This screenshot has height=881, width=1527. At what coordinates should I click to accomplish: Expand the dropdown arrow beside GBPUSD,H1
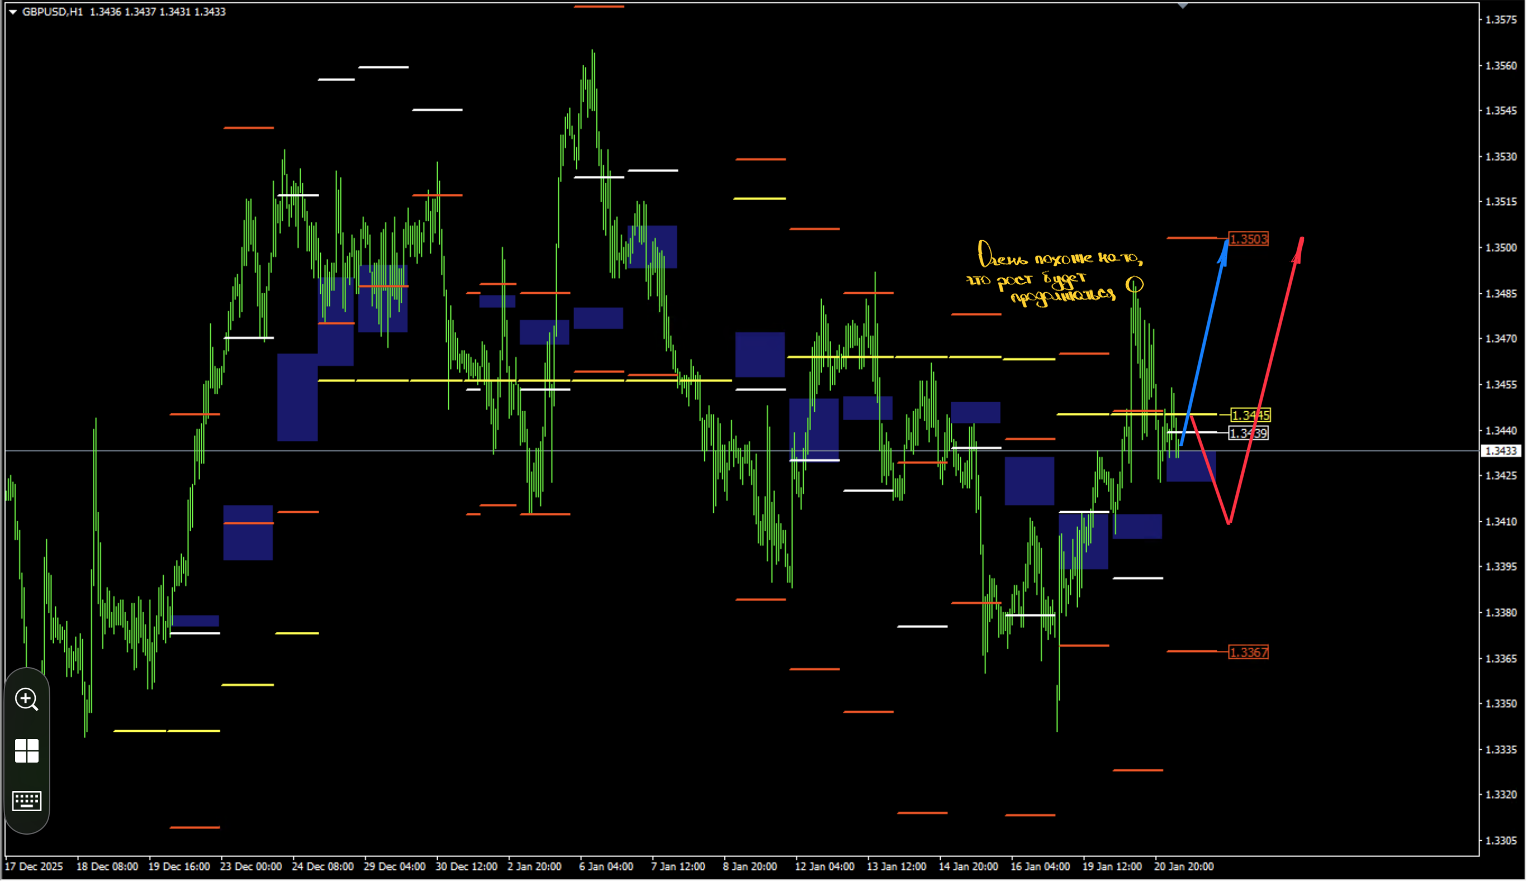[x=13, y=12]
